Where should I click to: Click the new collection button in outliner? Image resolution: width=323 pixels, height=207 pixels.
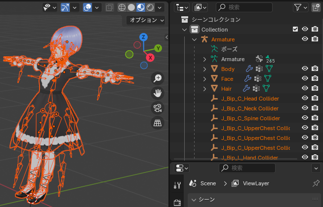coord(316,7)
